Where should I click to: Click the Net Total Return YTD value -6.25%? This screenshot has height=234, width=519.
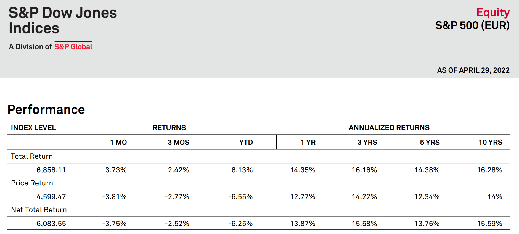click(240, 224)
